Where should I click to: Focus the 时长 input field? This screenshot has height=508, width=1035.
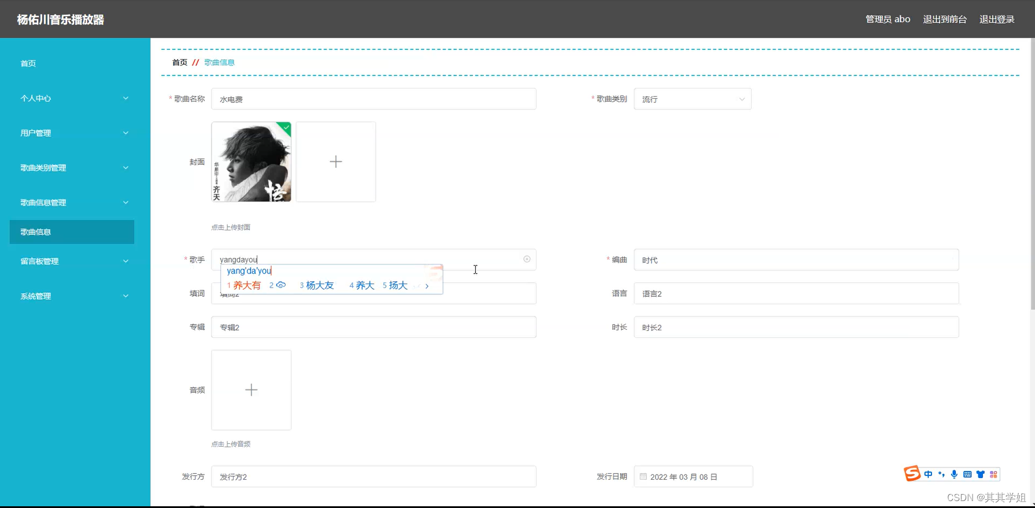796,327
